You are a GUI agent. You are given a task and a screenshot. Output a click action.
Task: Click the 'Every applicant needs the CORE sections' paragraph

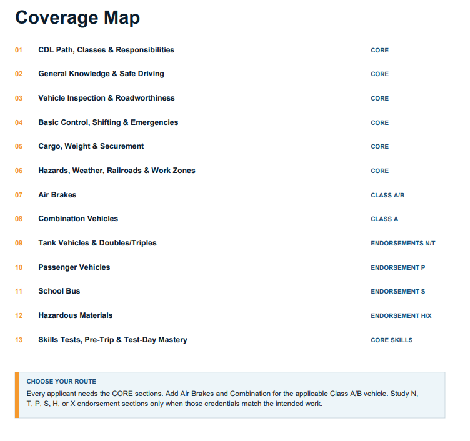(x=222, y=399)
